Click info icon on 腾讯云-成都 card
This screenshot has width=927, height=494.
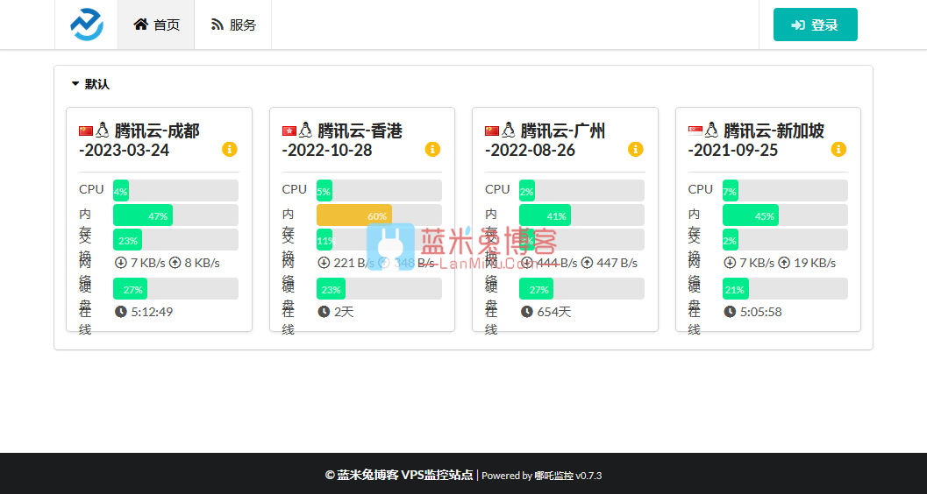(x=230, y=149)
